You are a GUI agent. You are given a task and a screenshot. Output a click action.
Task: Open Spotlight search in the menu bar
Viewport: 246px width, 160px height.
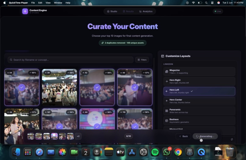tap(206, 3)
